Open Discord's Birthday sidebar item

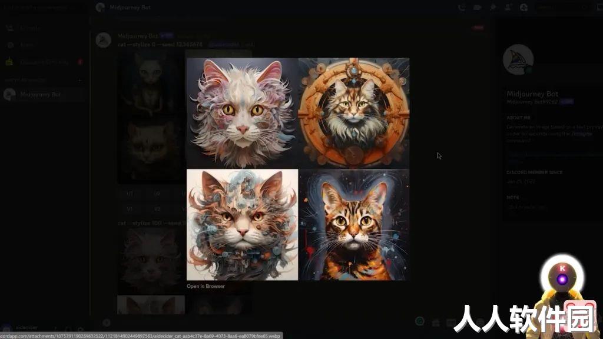click(44, 62)
